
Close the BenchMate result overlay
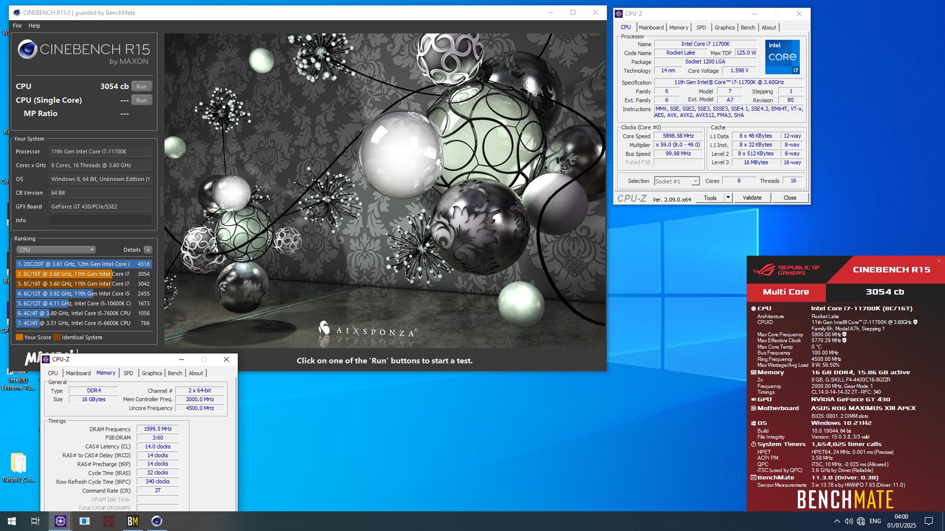(939, 261)
